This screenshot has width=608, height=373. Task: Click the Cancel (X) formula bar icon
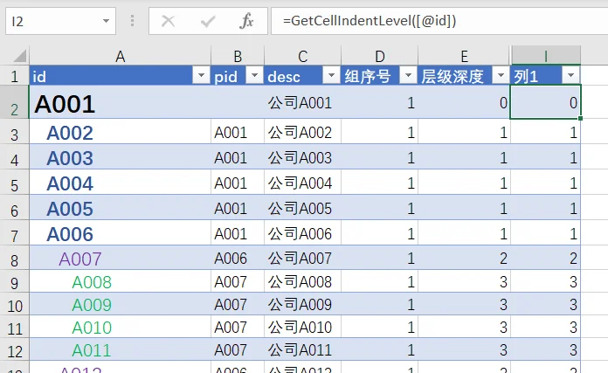click(168, 21)
